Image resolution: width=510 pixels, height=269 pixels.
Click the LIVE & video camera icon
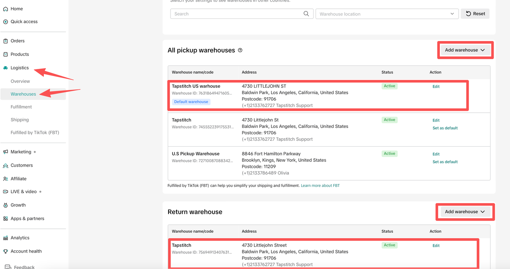pyautogui.click(x=6, y=192)
